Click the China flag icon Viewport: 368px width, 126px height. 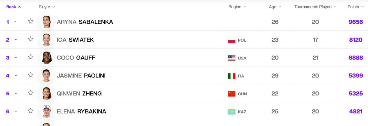pyautogui.click(x=232, y=94)
